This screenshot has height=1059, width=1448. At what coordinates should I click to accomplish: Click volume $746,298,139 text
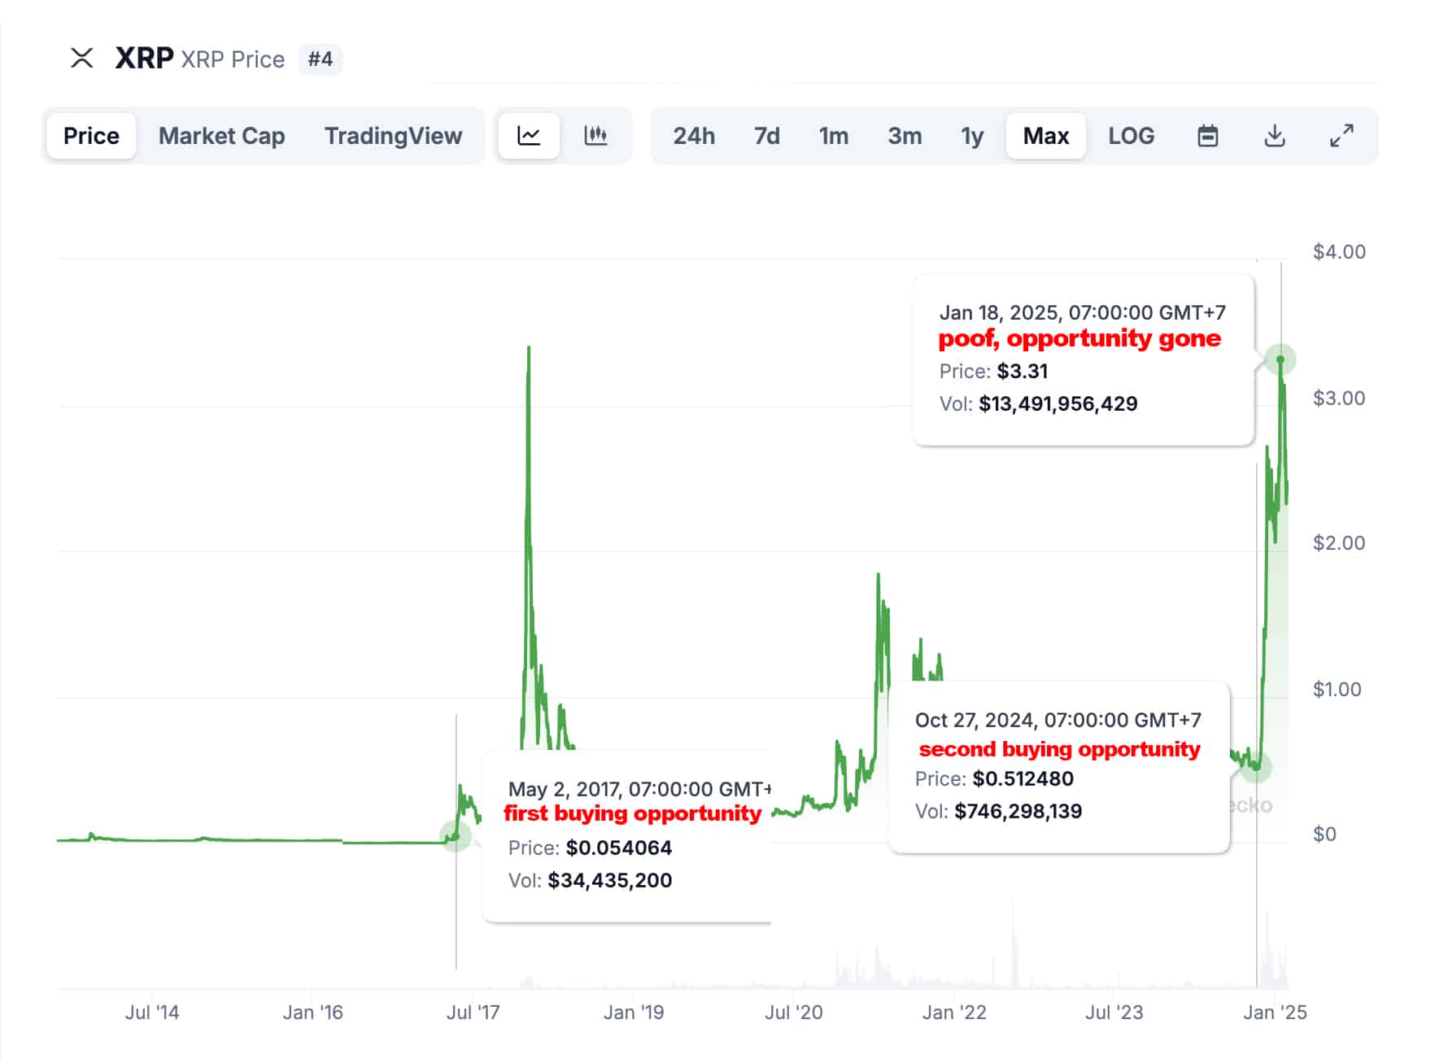click(1018, 812)
